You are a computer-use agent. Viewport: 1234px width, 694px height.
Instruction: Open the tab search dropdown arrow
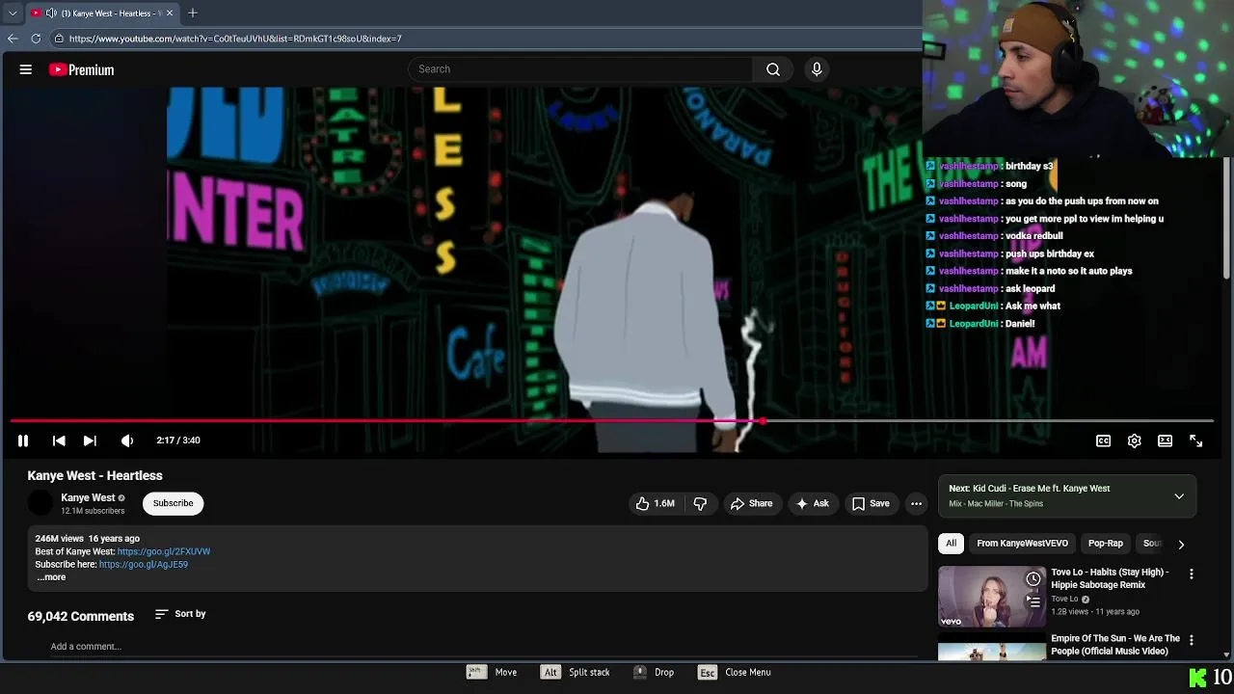[12, 13]
